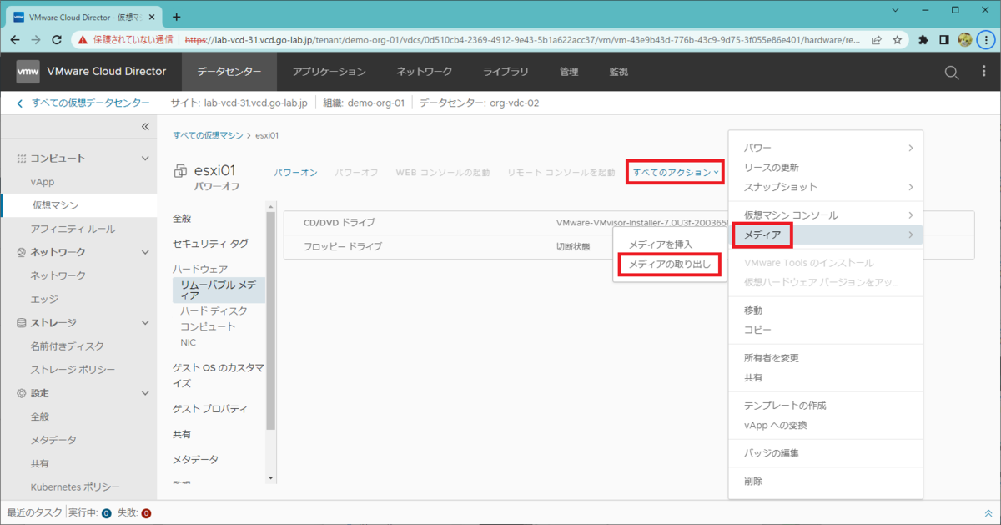Click the browser address bar URL
The image size is (1001, 525).
coord(522,39)
